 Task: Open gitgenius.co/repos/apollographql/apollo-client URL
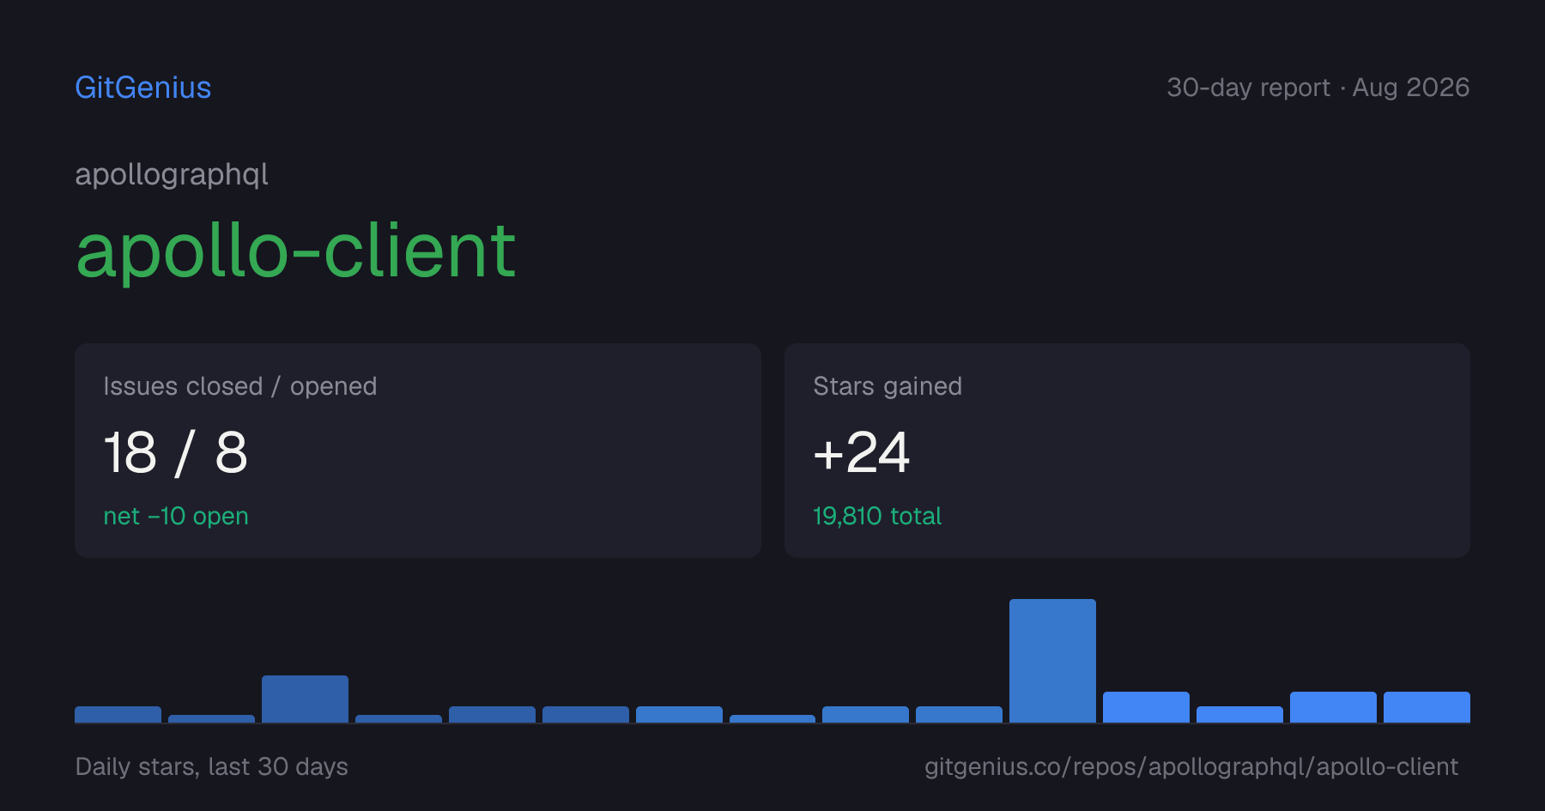click(1191, 766)
